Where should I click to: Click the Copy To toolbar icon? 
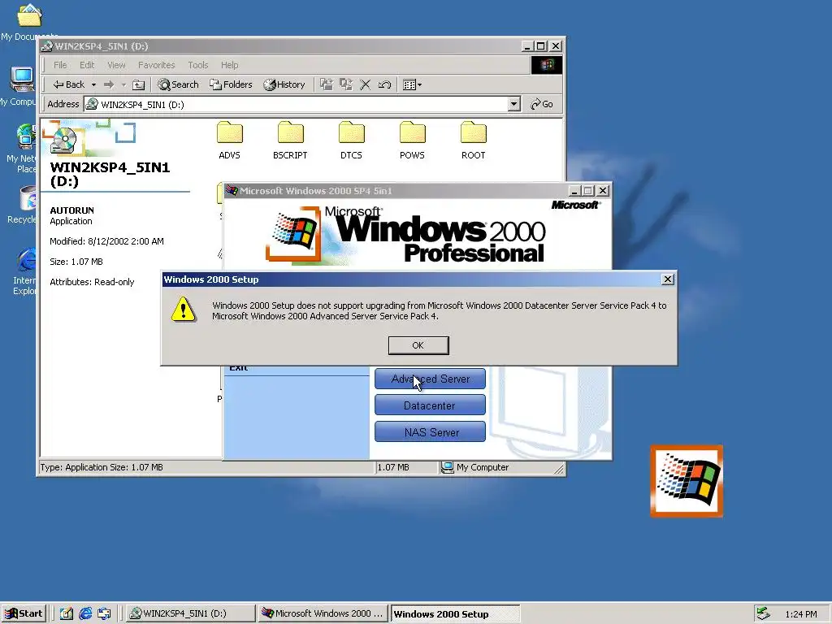(346, 84)
